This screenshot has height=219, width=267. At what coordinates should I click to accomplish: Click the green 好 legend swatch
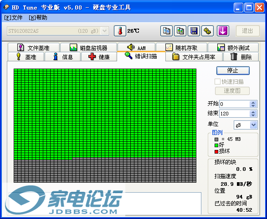pyautogui.click(x=216, y=145)
